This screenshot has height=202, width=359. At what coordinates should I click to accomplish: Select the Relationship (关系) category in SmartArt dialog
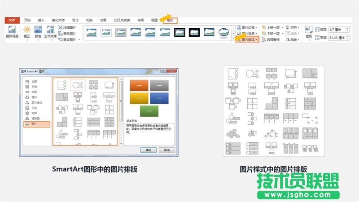(x=31, y=108)
